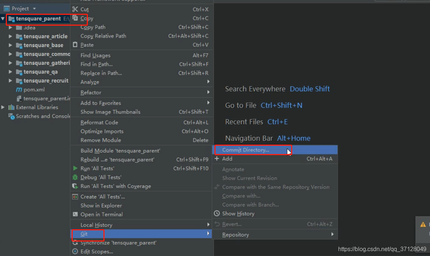Click the clock icon beside Show History
Image resolution: width=430 pixels, height=256 pixels.
click(217, 213)
